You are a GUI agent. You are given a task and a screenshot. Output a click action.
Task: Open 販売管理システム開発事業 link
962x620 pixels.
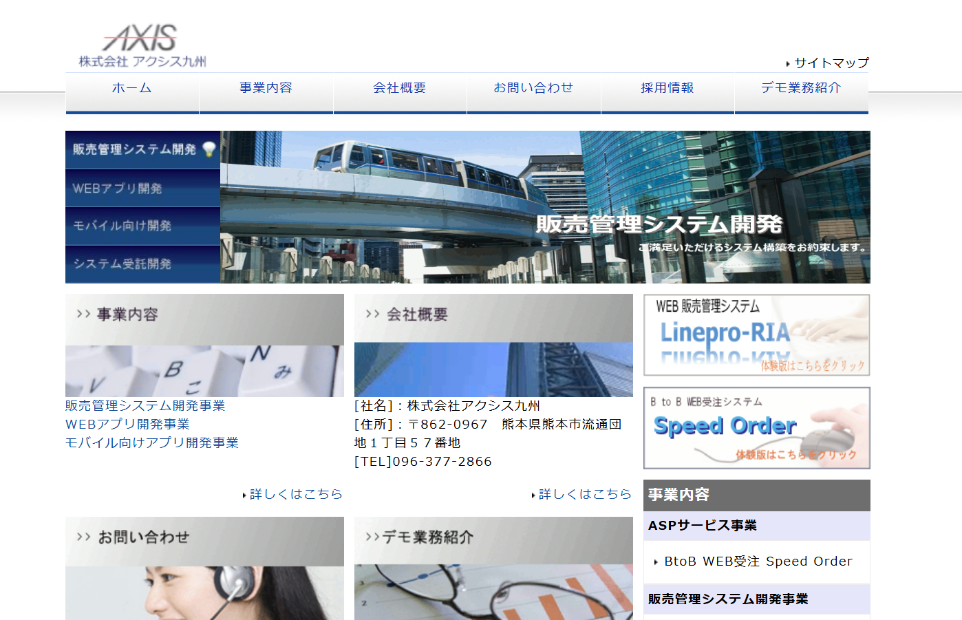pyautogui.click(x=145, y=406)
